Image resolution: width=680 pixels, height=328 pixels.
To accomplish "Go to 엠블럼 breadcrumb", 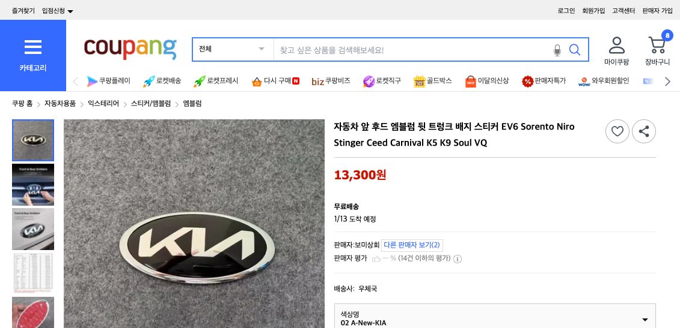I will pos(192,103).
